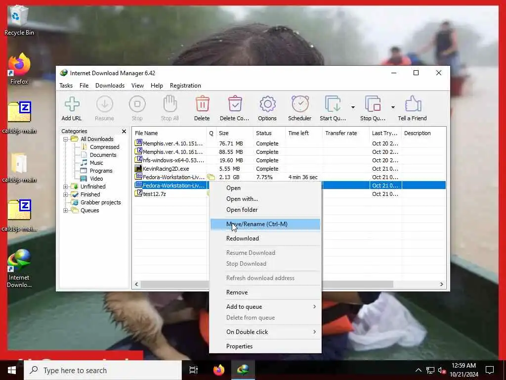Click the Stop toolbar icon
The width and height of the screenshot is (506, 380).
[x=137, y=104]
